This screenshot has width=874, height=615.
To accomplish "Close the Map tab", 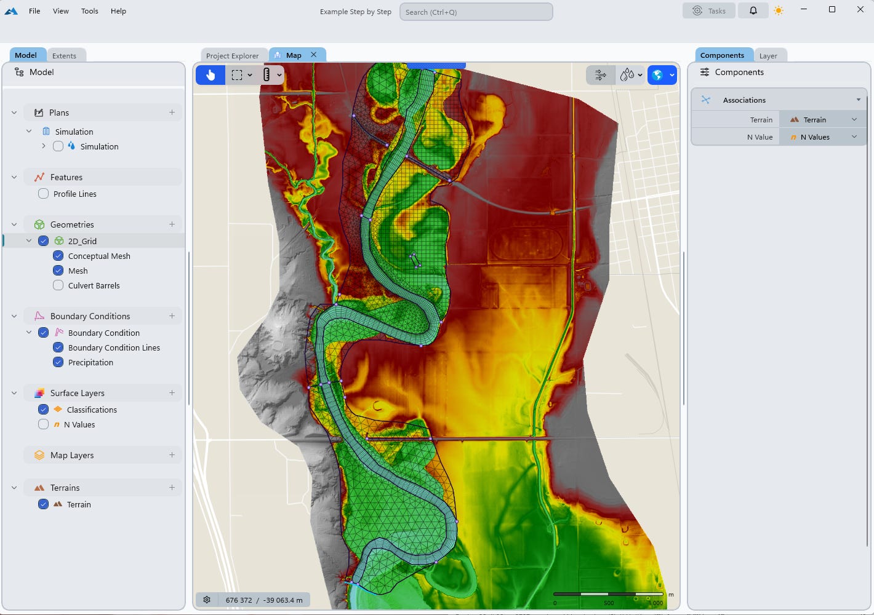I will click(314, 55).
